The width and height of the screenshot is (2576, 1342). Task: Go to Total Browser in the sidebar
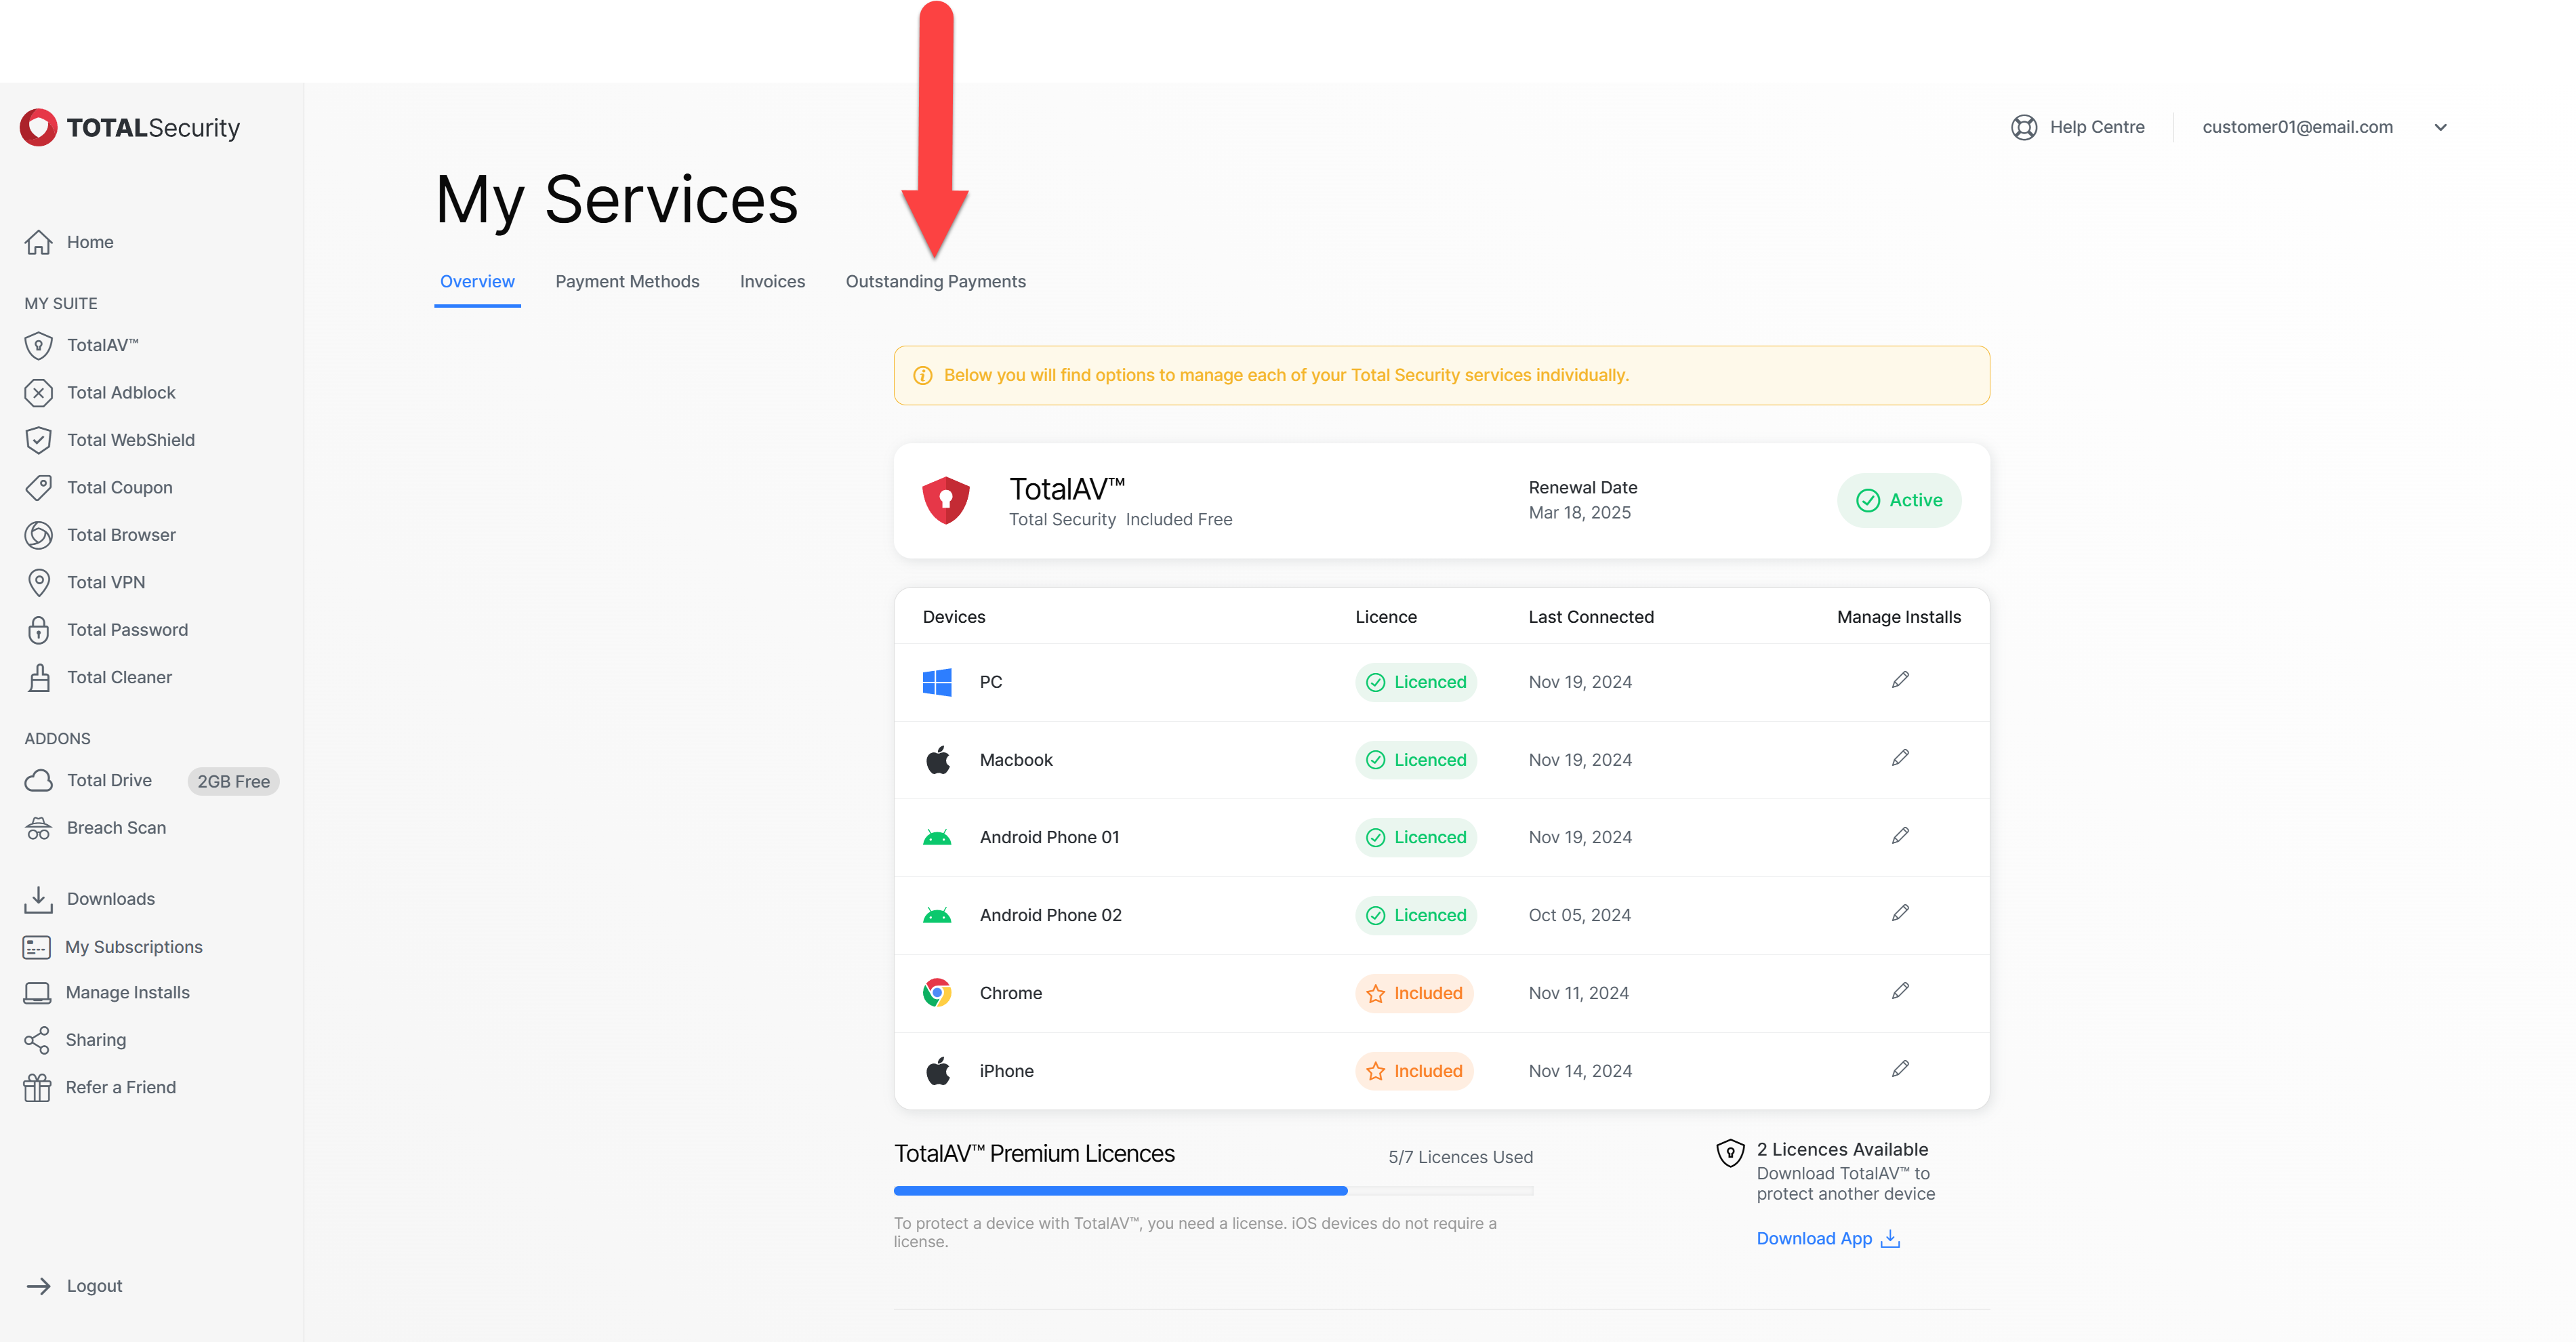120,535
